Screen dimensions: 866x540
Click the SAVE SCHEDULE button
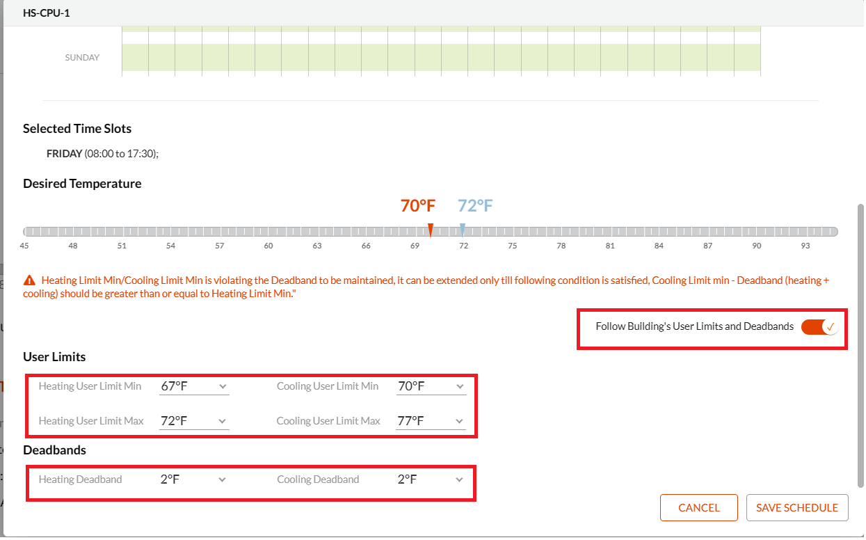pyautogui.click(x=796, y=507)
